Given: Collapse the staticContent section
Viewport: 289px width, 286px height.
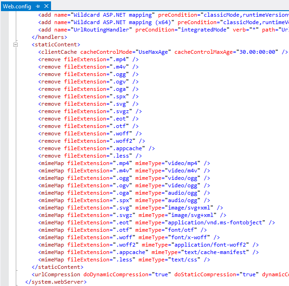Looking at the screenshot, I should point(16,44).
